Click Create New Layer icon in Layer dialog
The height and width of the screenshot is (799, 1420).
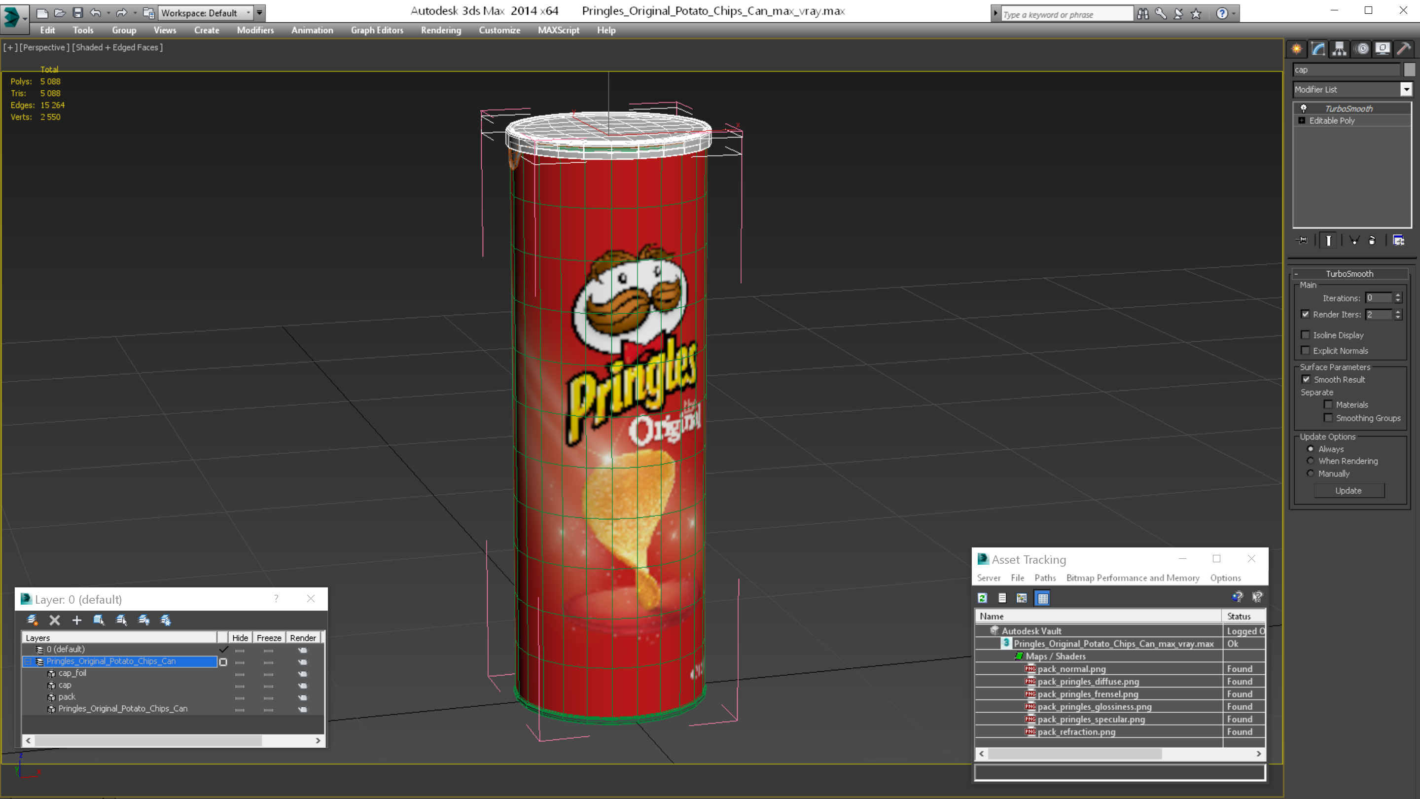click(33, 620)
